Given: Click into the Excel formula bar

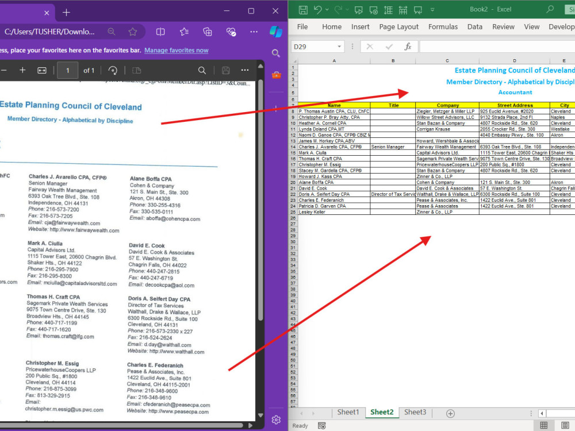Looking at the screenshot, I should (497, 47).
